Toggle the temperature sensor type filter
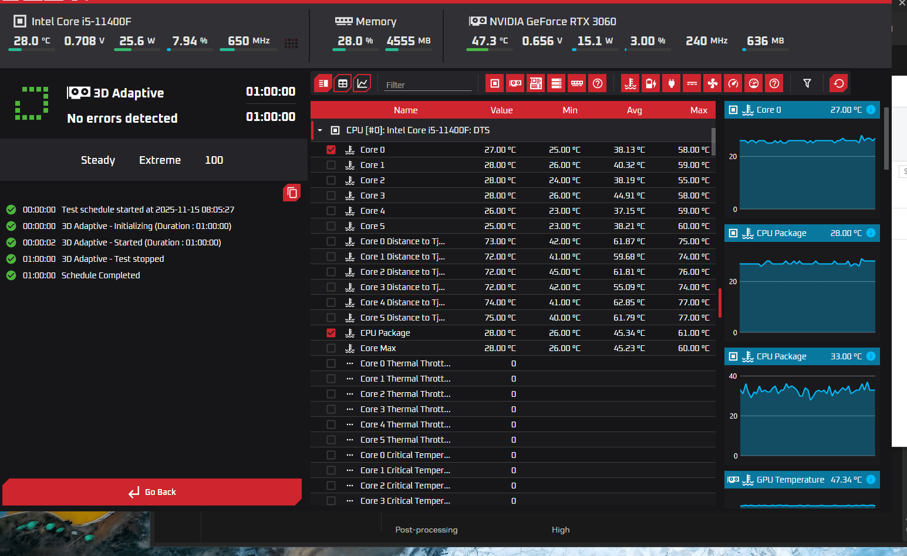The width and height of the screenshot is (907, 556). 630,83
